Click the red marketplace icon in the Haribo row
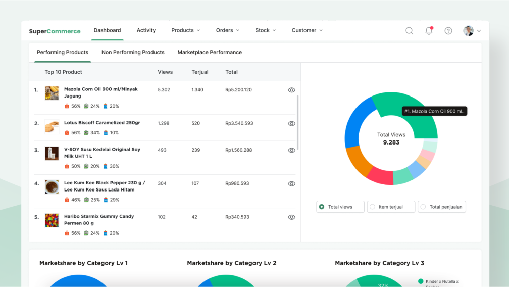This screenshot has height=287, width=509. [67, 233]
